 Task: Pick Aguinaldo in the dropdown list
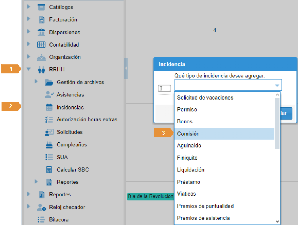tap(189, 146)
